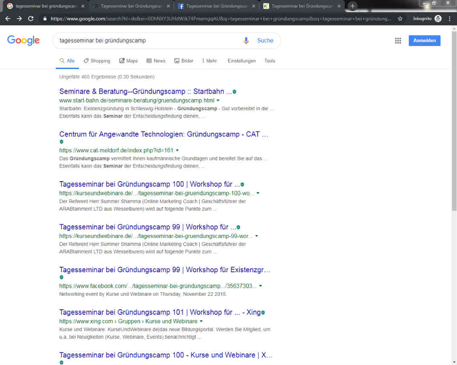Viewport: 457px width, 365px height.
Task: Open the News results tab
Action: (156, 61)
